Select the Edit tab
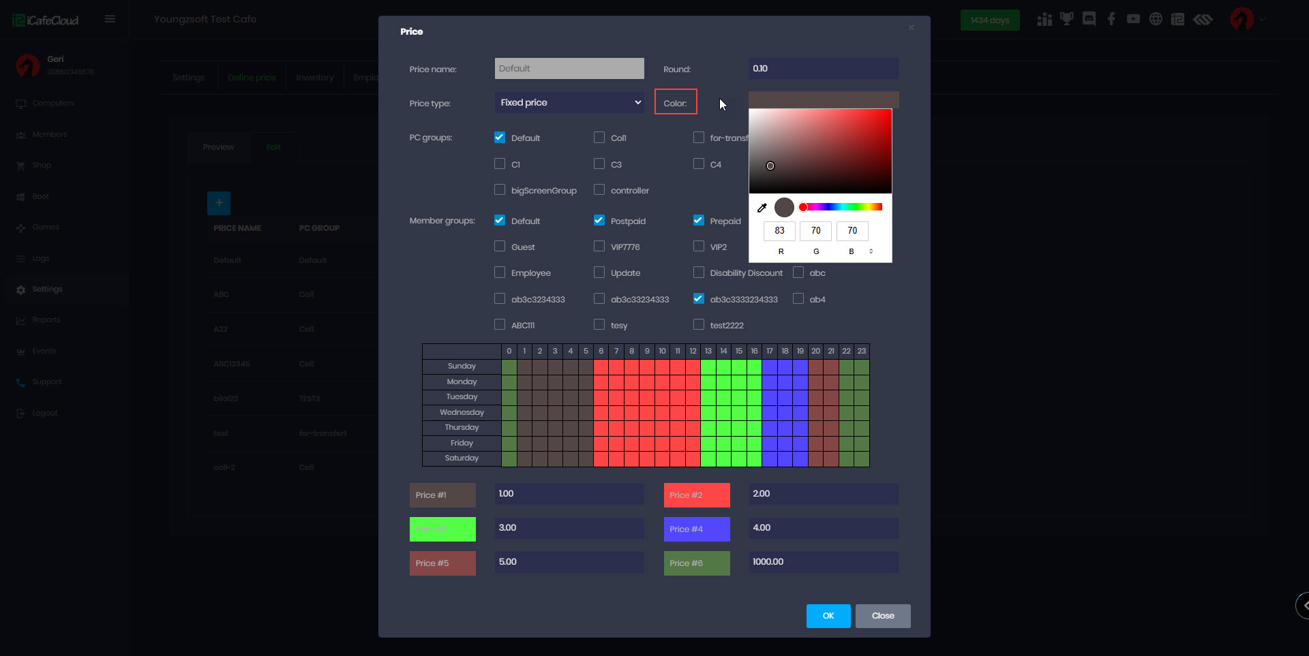 coord(273,147)
